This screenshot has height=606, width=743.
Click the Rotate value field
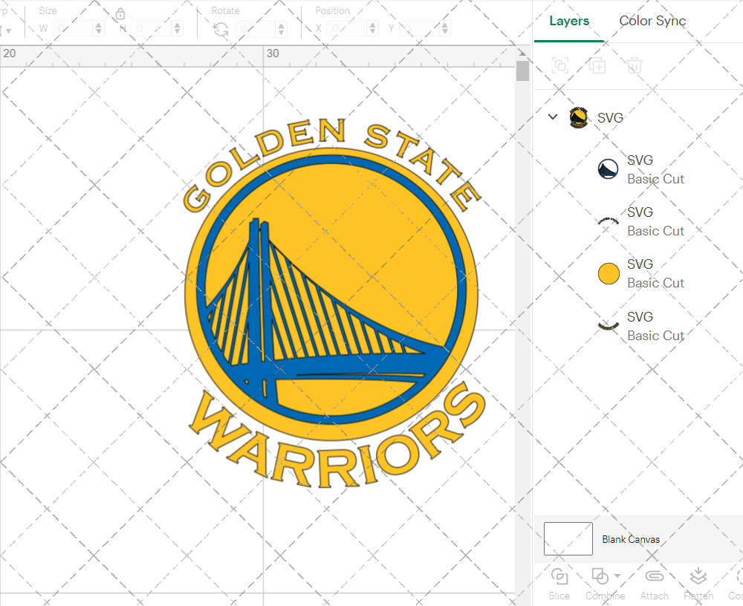pos(256,29)
